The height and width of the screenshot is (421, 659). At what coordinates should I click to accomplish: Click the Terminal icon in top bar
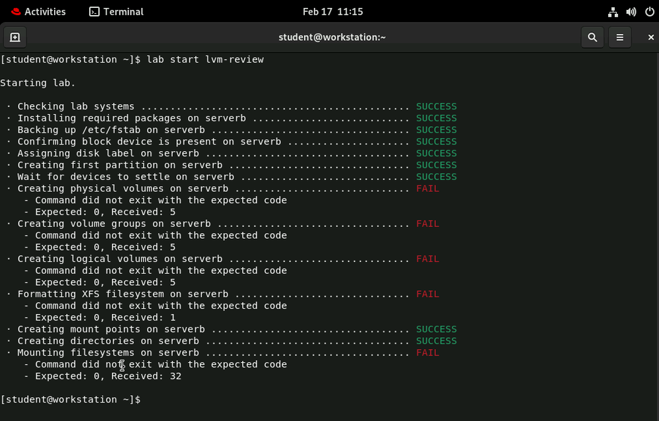[x=95, y=12]
